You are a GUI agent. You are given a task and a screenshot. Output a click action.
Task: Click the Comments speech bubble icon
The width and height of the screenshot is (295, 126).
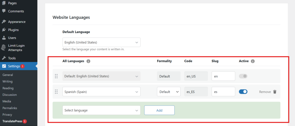[x=4, y=11]
